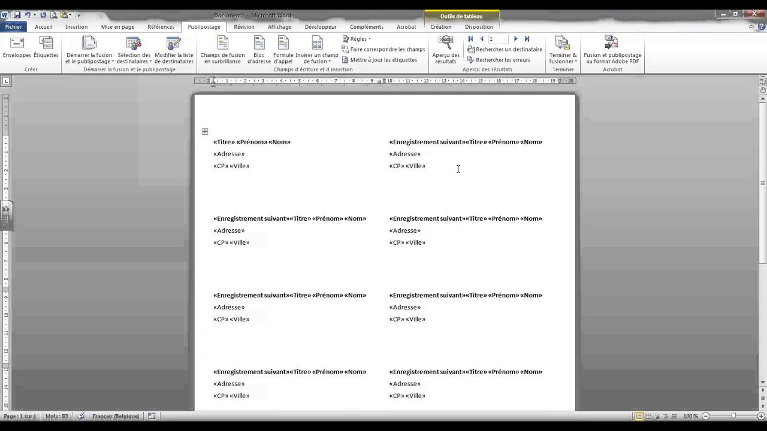Expand the Règles dropdown

[x=357, y=39]
